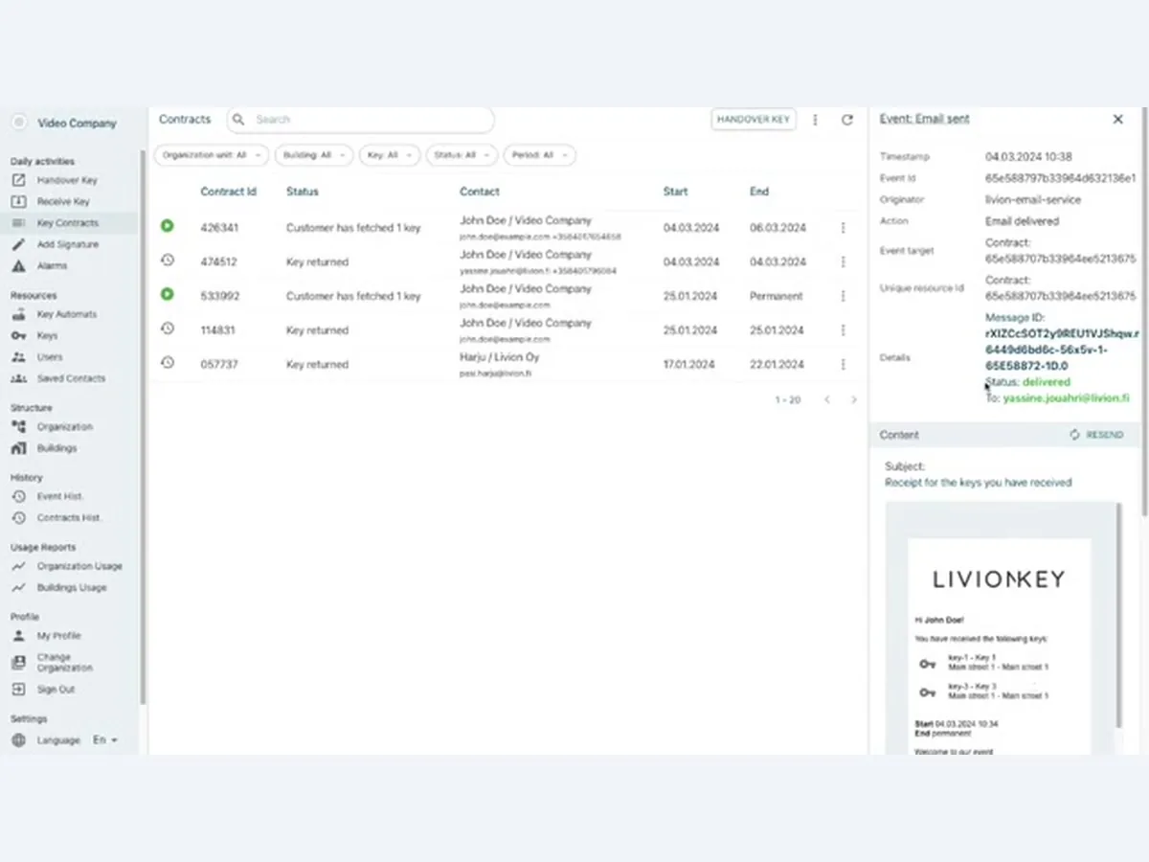Click green status icon for contract 426341
The width and height of the screenshot is (1149, 862).
coord(168,226)
